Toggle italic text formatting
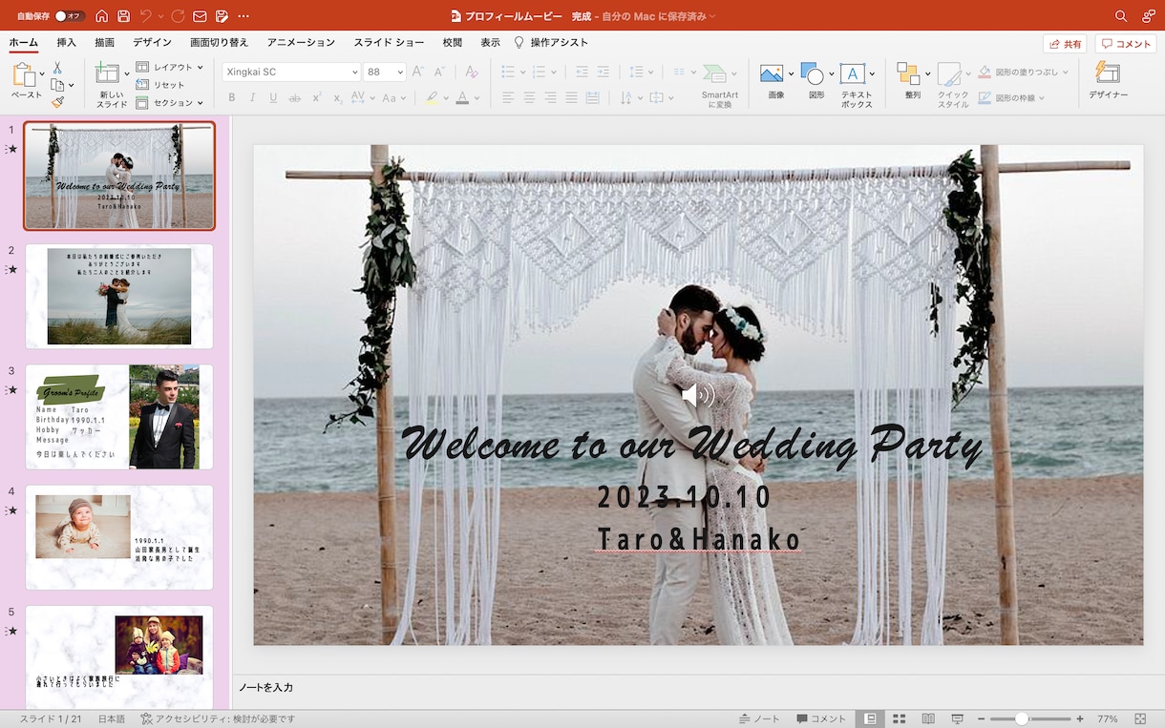 tap(252, 97)
